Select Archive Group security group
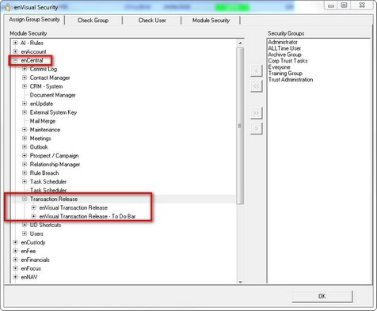The width and height of the screenshot is (377, 311). pyautogui.click(x=284, y=55)
